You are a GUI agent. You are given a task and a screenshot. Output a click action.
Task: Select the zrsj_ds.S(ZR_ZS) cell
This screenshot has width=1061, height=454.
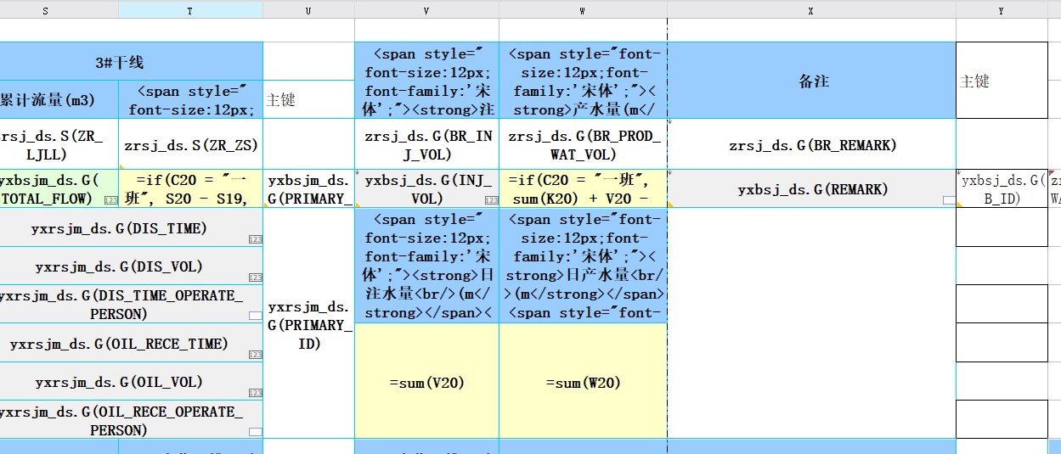coord(190,145)
